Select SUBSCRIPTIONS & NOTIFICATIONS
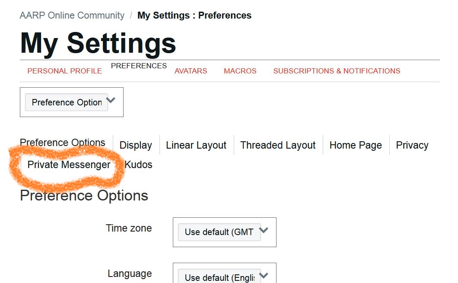Screen dimensions: 458x283 tap(337, 71)
